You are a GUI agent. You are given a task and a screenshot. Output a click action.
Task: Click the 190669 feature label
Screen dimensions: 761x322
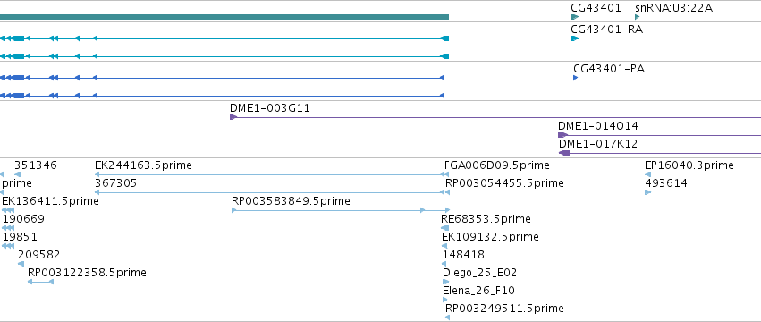pos(23,219)
